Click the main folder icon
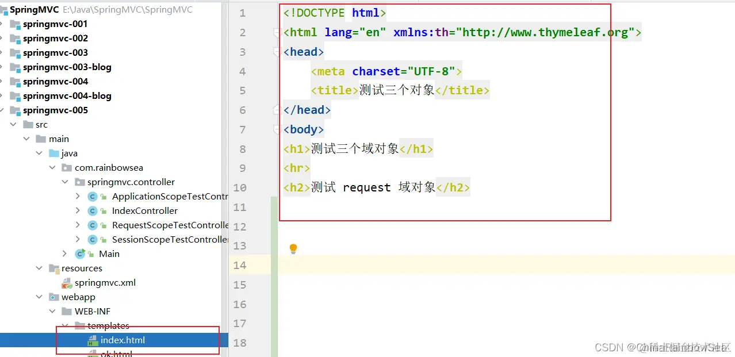Image resolution: width=735 pixels, height=357 pixels. tap(41, 139)
